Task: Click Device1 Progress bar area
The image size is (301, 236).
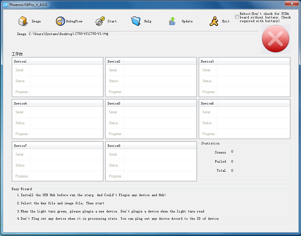Action: 67,92
